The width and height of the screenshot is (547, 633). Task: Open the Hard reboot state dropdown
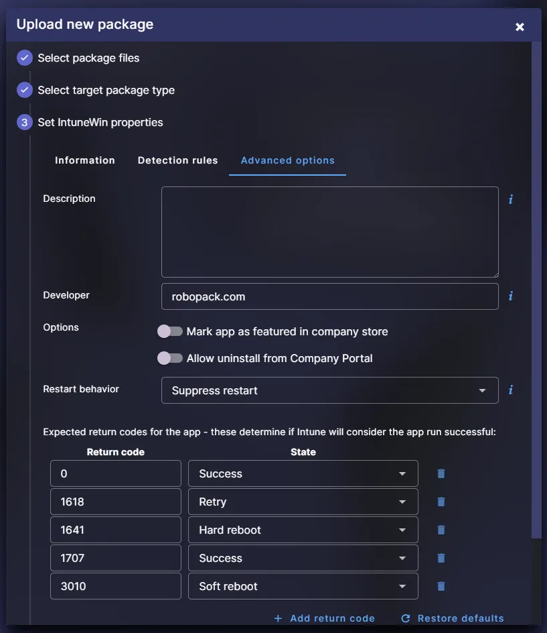click(x=303, y=530)
